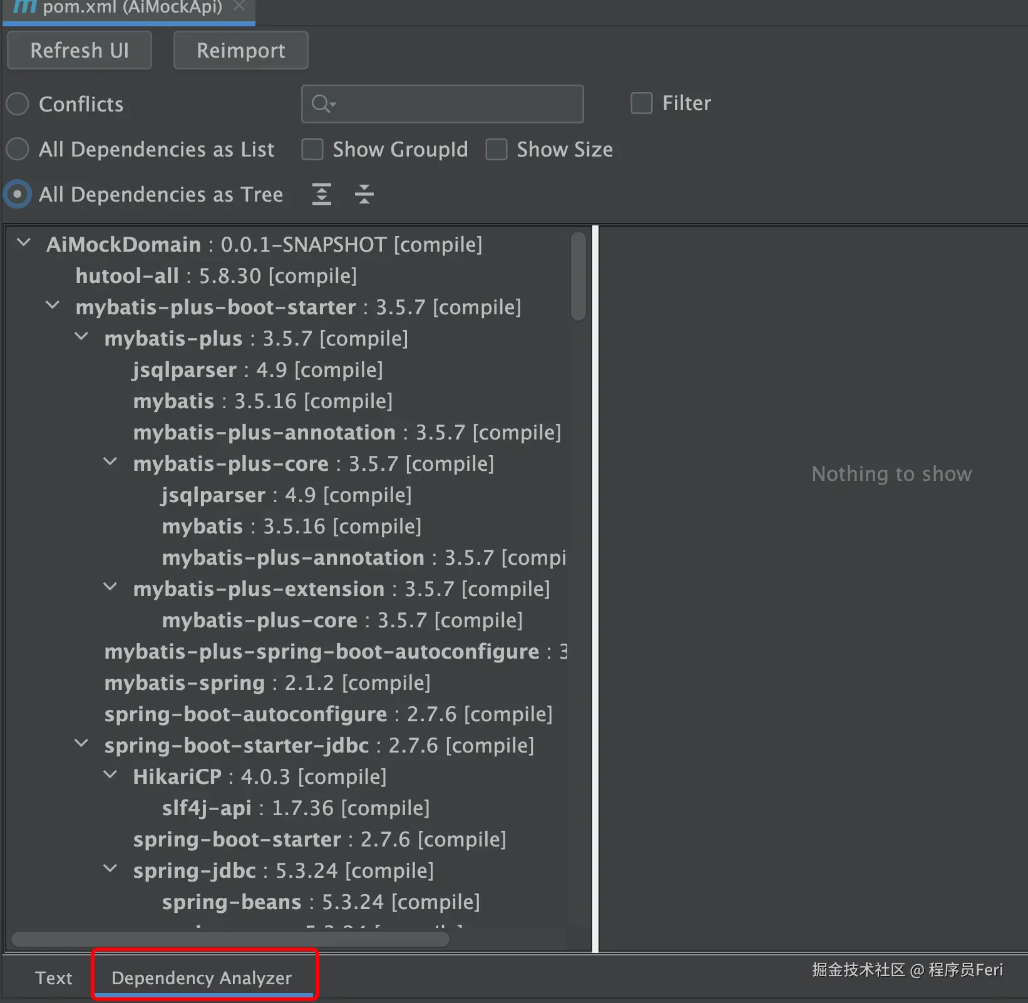1028x1003 pixels.
Task: Collapse the mybatis-plus 3.5.7 node
Action: [x=81, y=337]
